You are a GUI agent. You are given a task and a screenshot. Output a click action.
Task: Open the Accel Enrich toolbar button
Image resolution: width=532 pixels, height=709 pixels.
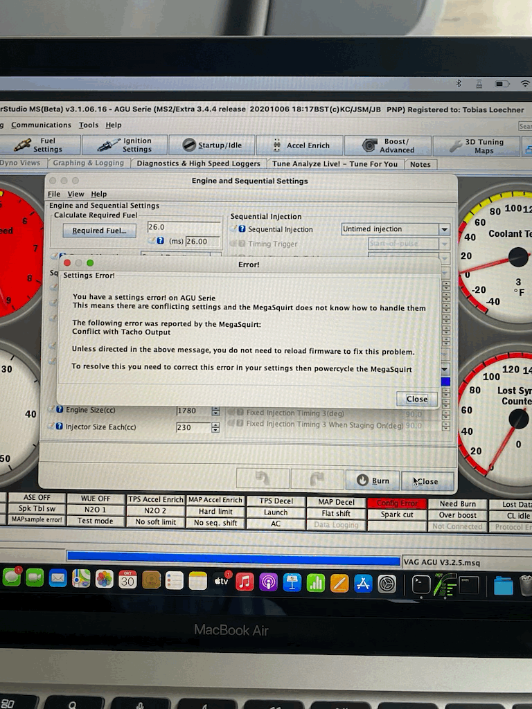[x=299, y=145]
